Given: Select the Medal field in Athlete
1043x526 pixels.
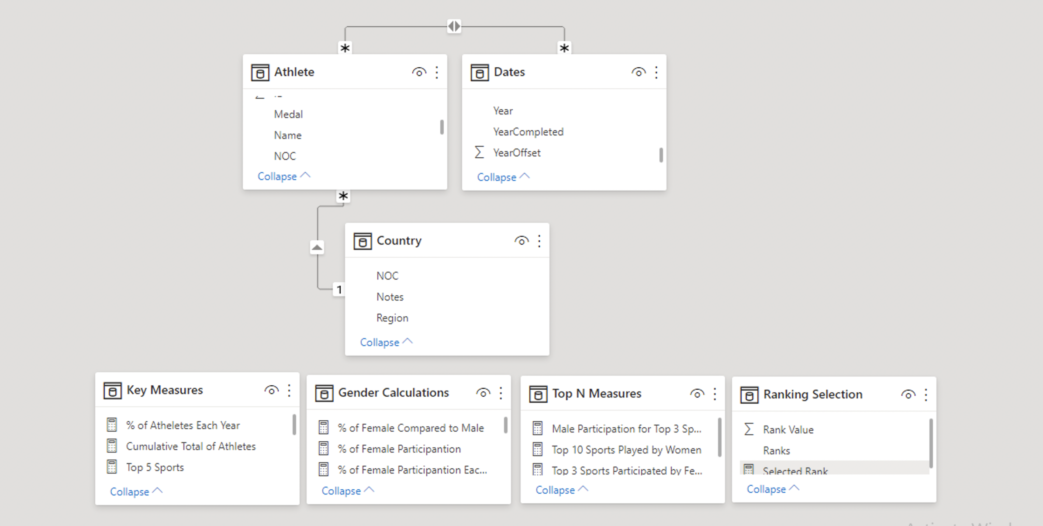Looking at the screenshot, I should (288, 114).
